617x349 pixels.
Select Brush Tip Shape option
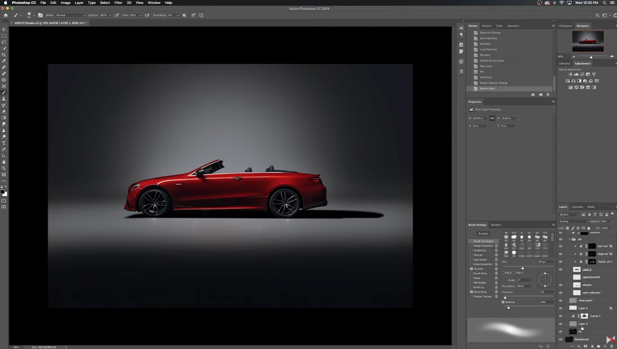483,241
